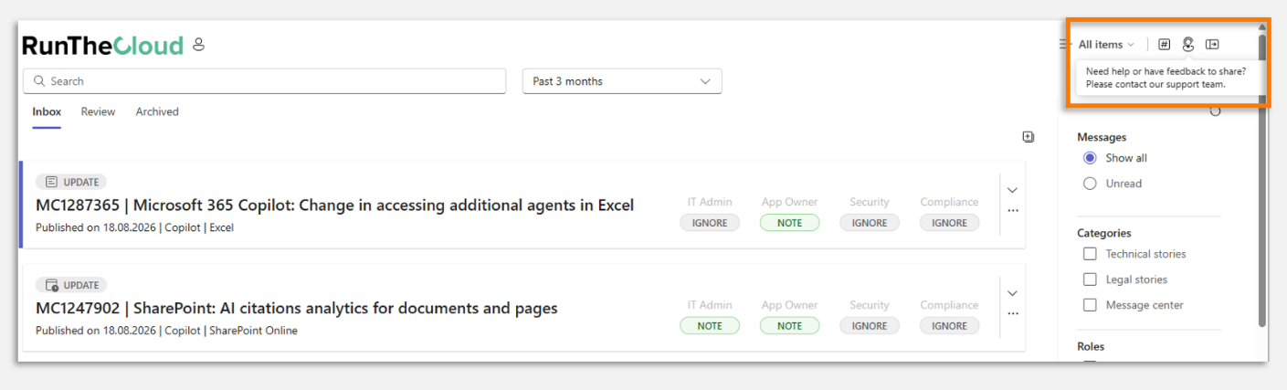Click in the Search field
This screenshot has width=1287, height=390.
264,81
